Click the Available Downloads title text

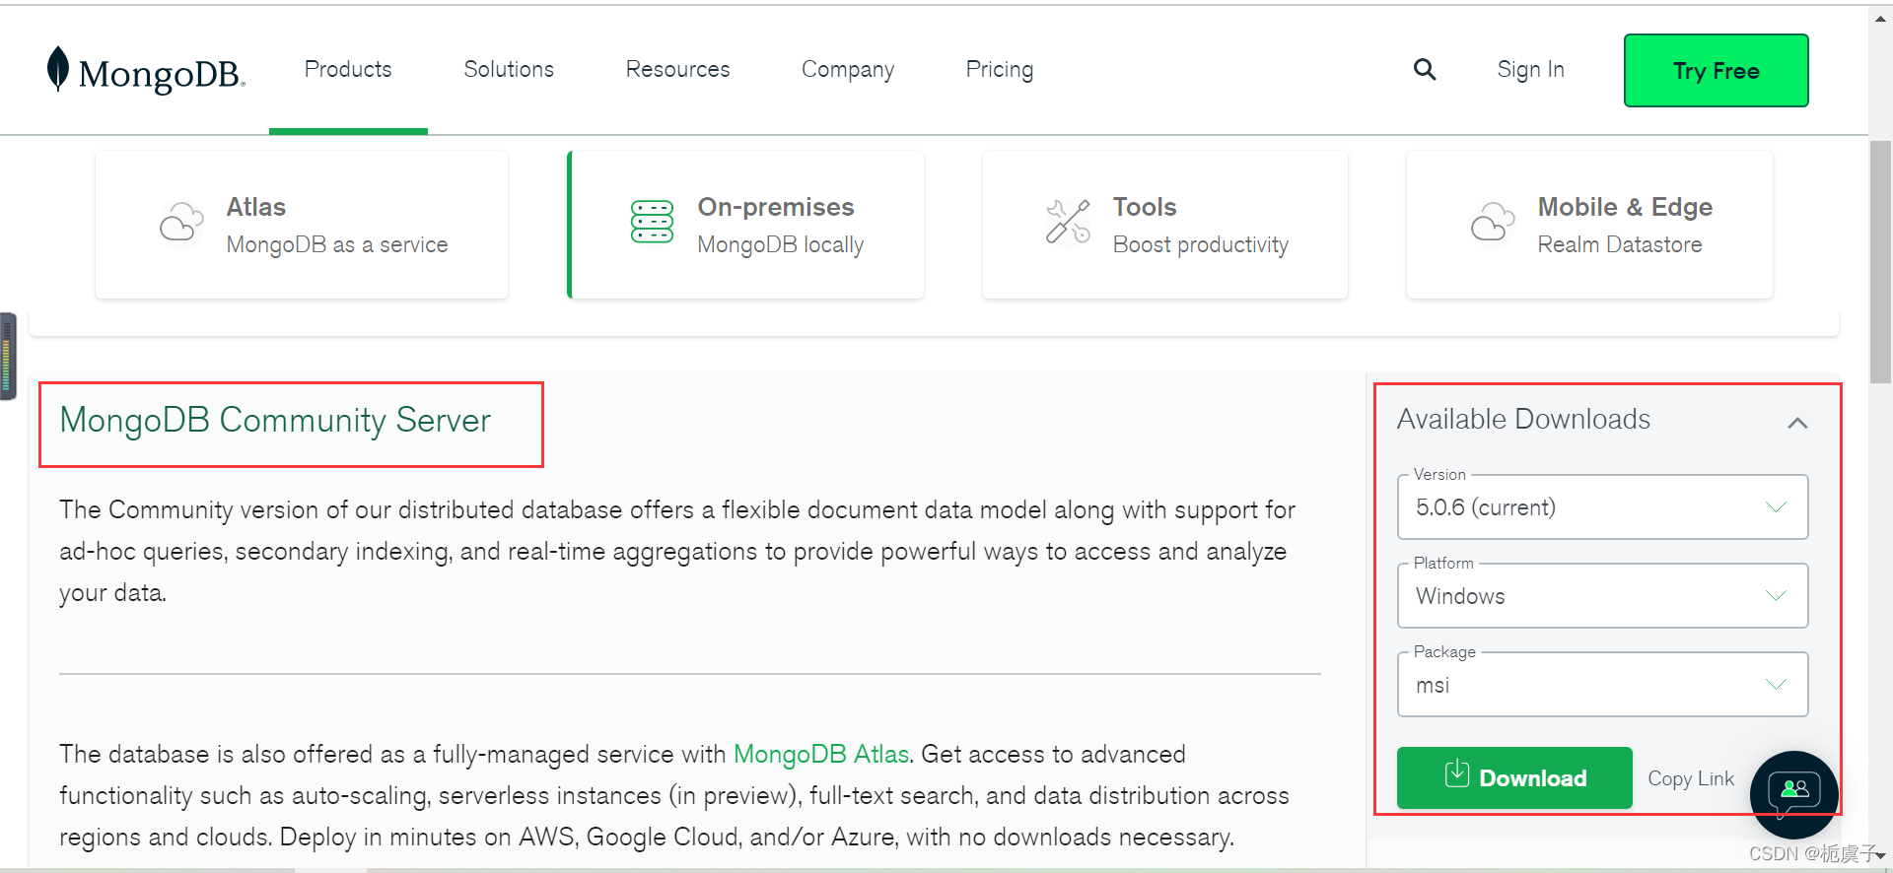(1523, 419)
